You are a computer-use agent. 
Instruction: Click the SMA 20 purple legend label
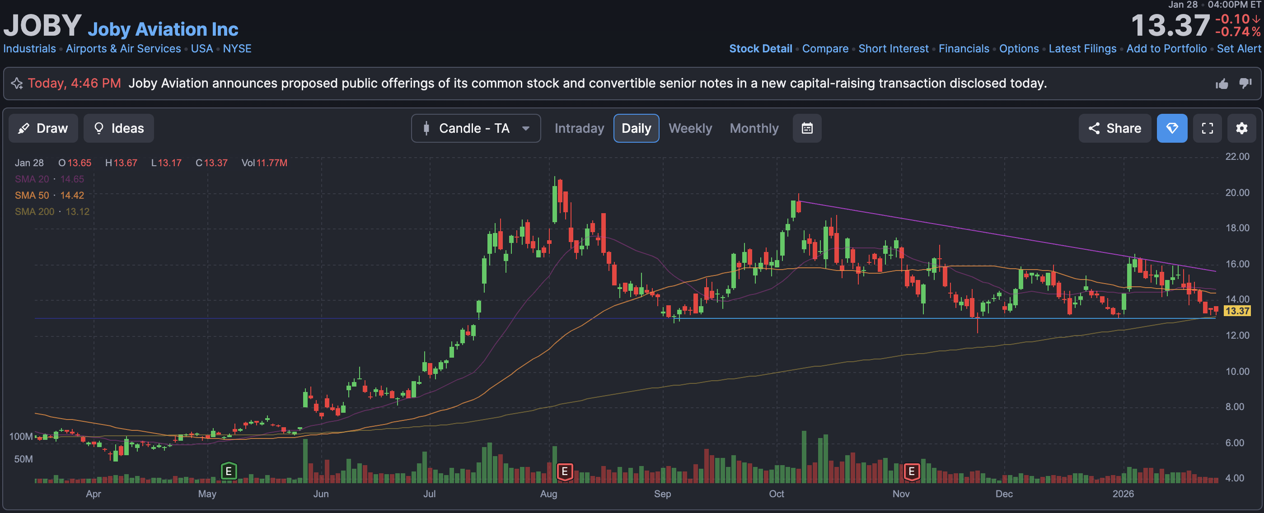(x=32, y=179)
